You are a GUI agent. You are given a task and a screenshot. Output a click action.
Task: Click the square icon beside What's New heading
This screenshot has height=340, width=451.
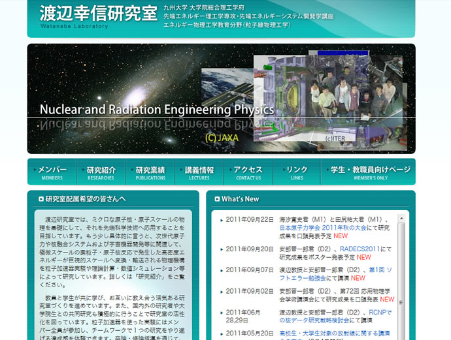pos(217,199)
